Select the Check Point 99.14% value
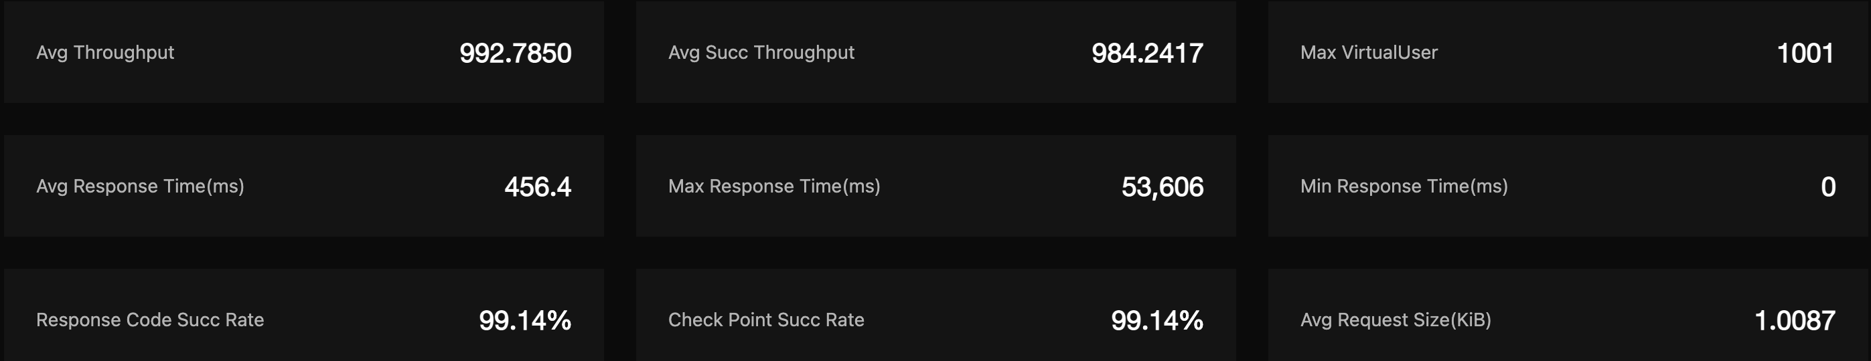Image resolution: width=1871 pixels, height=361 pixels. click(x=1156, y=320)
